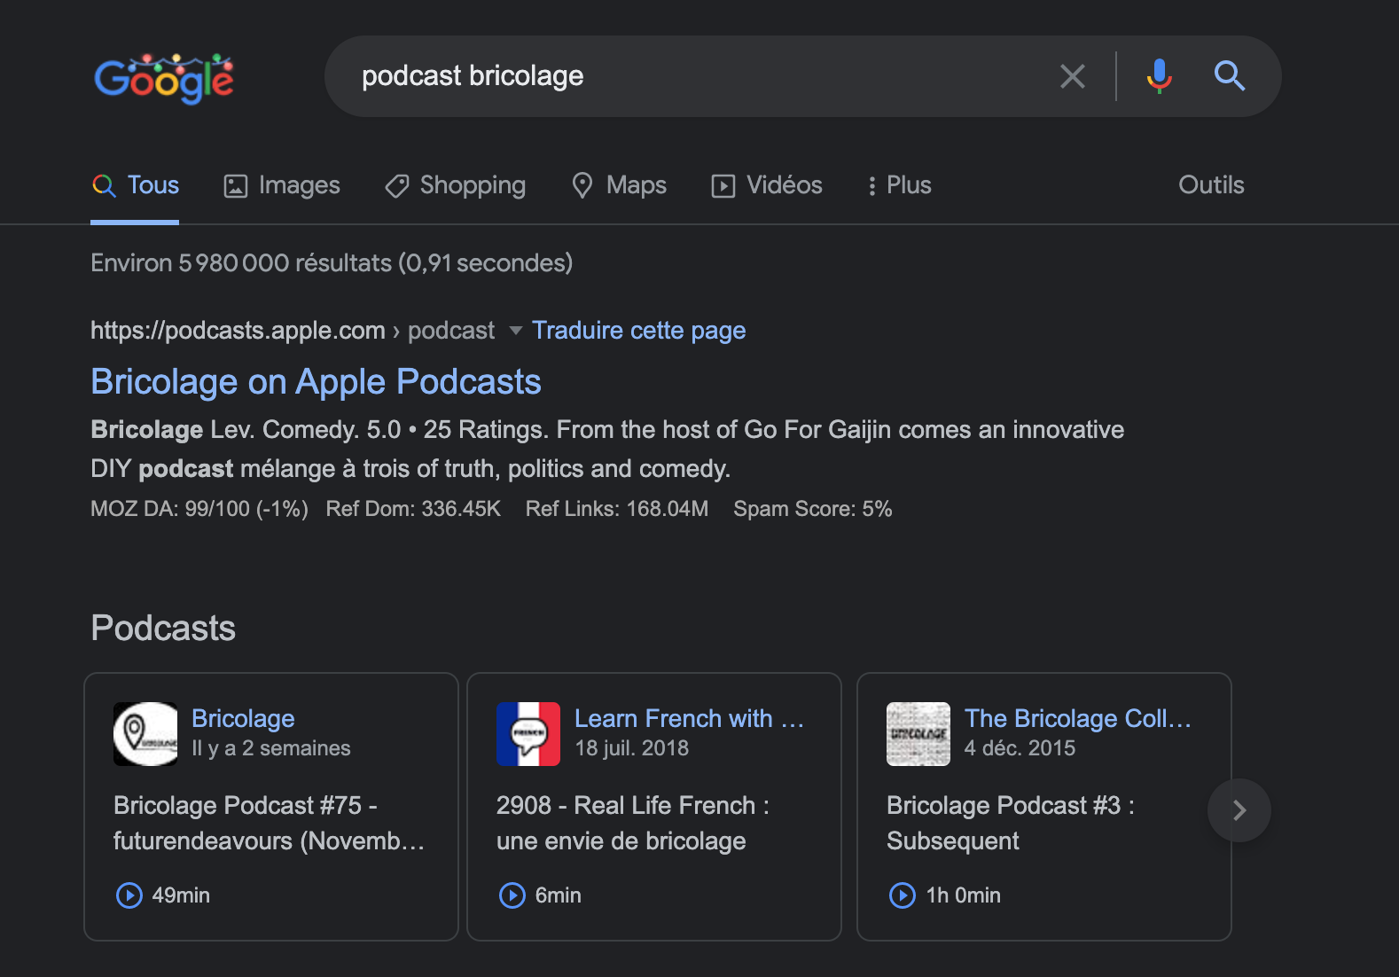Click the 'Environ 5 980 000 résultats' count
The height and width of the screenshot is (977, 1399).
(x=332, y=263)
